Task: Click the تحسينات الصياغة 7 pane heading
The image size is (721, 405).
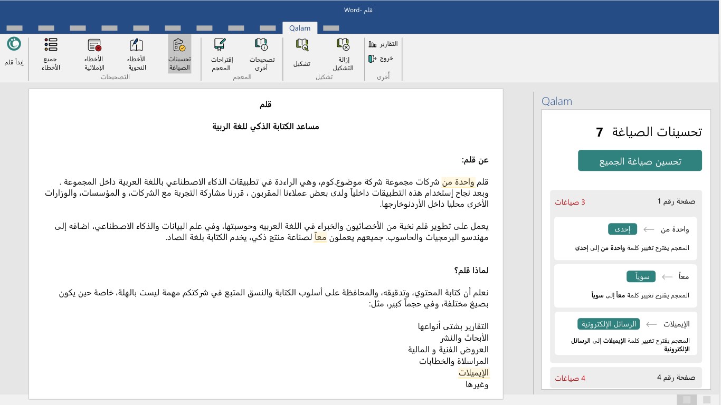Action: click(649, 132)
